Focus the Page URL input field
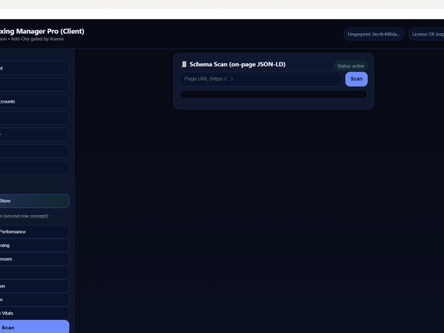Screen dimensions: 444x333 click(260, 79)
